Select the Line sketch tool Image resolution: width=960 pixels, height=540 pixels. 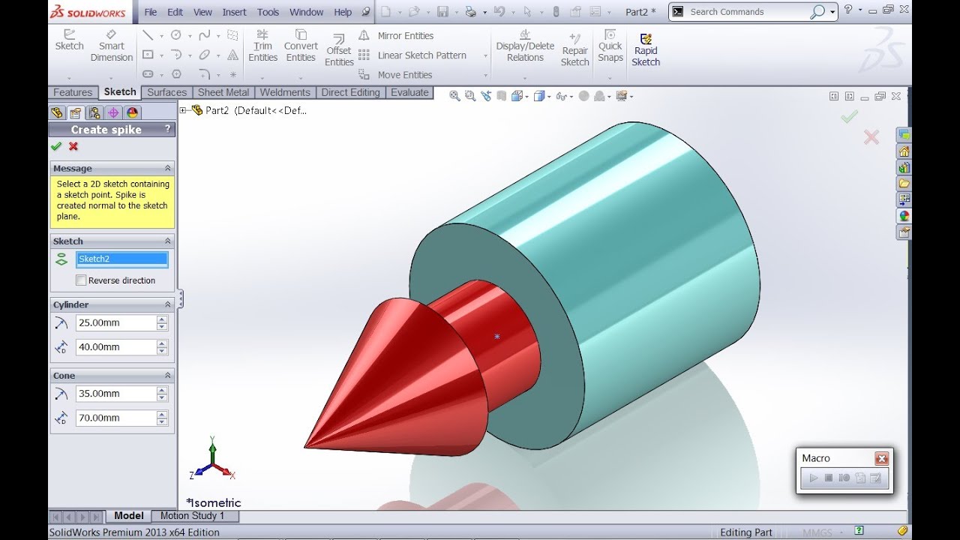148,35
